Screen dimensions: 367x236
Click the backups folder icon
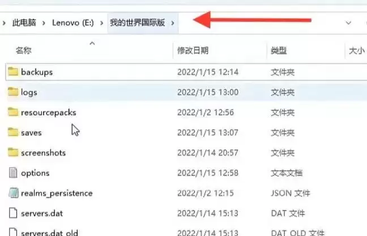(13, 71)
